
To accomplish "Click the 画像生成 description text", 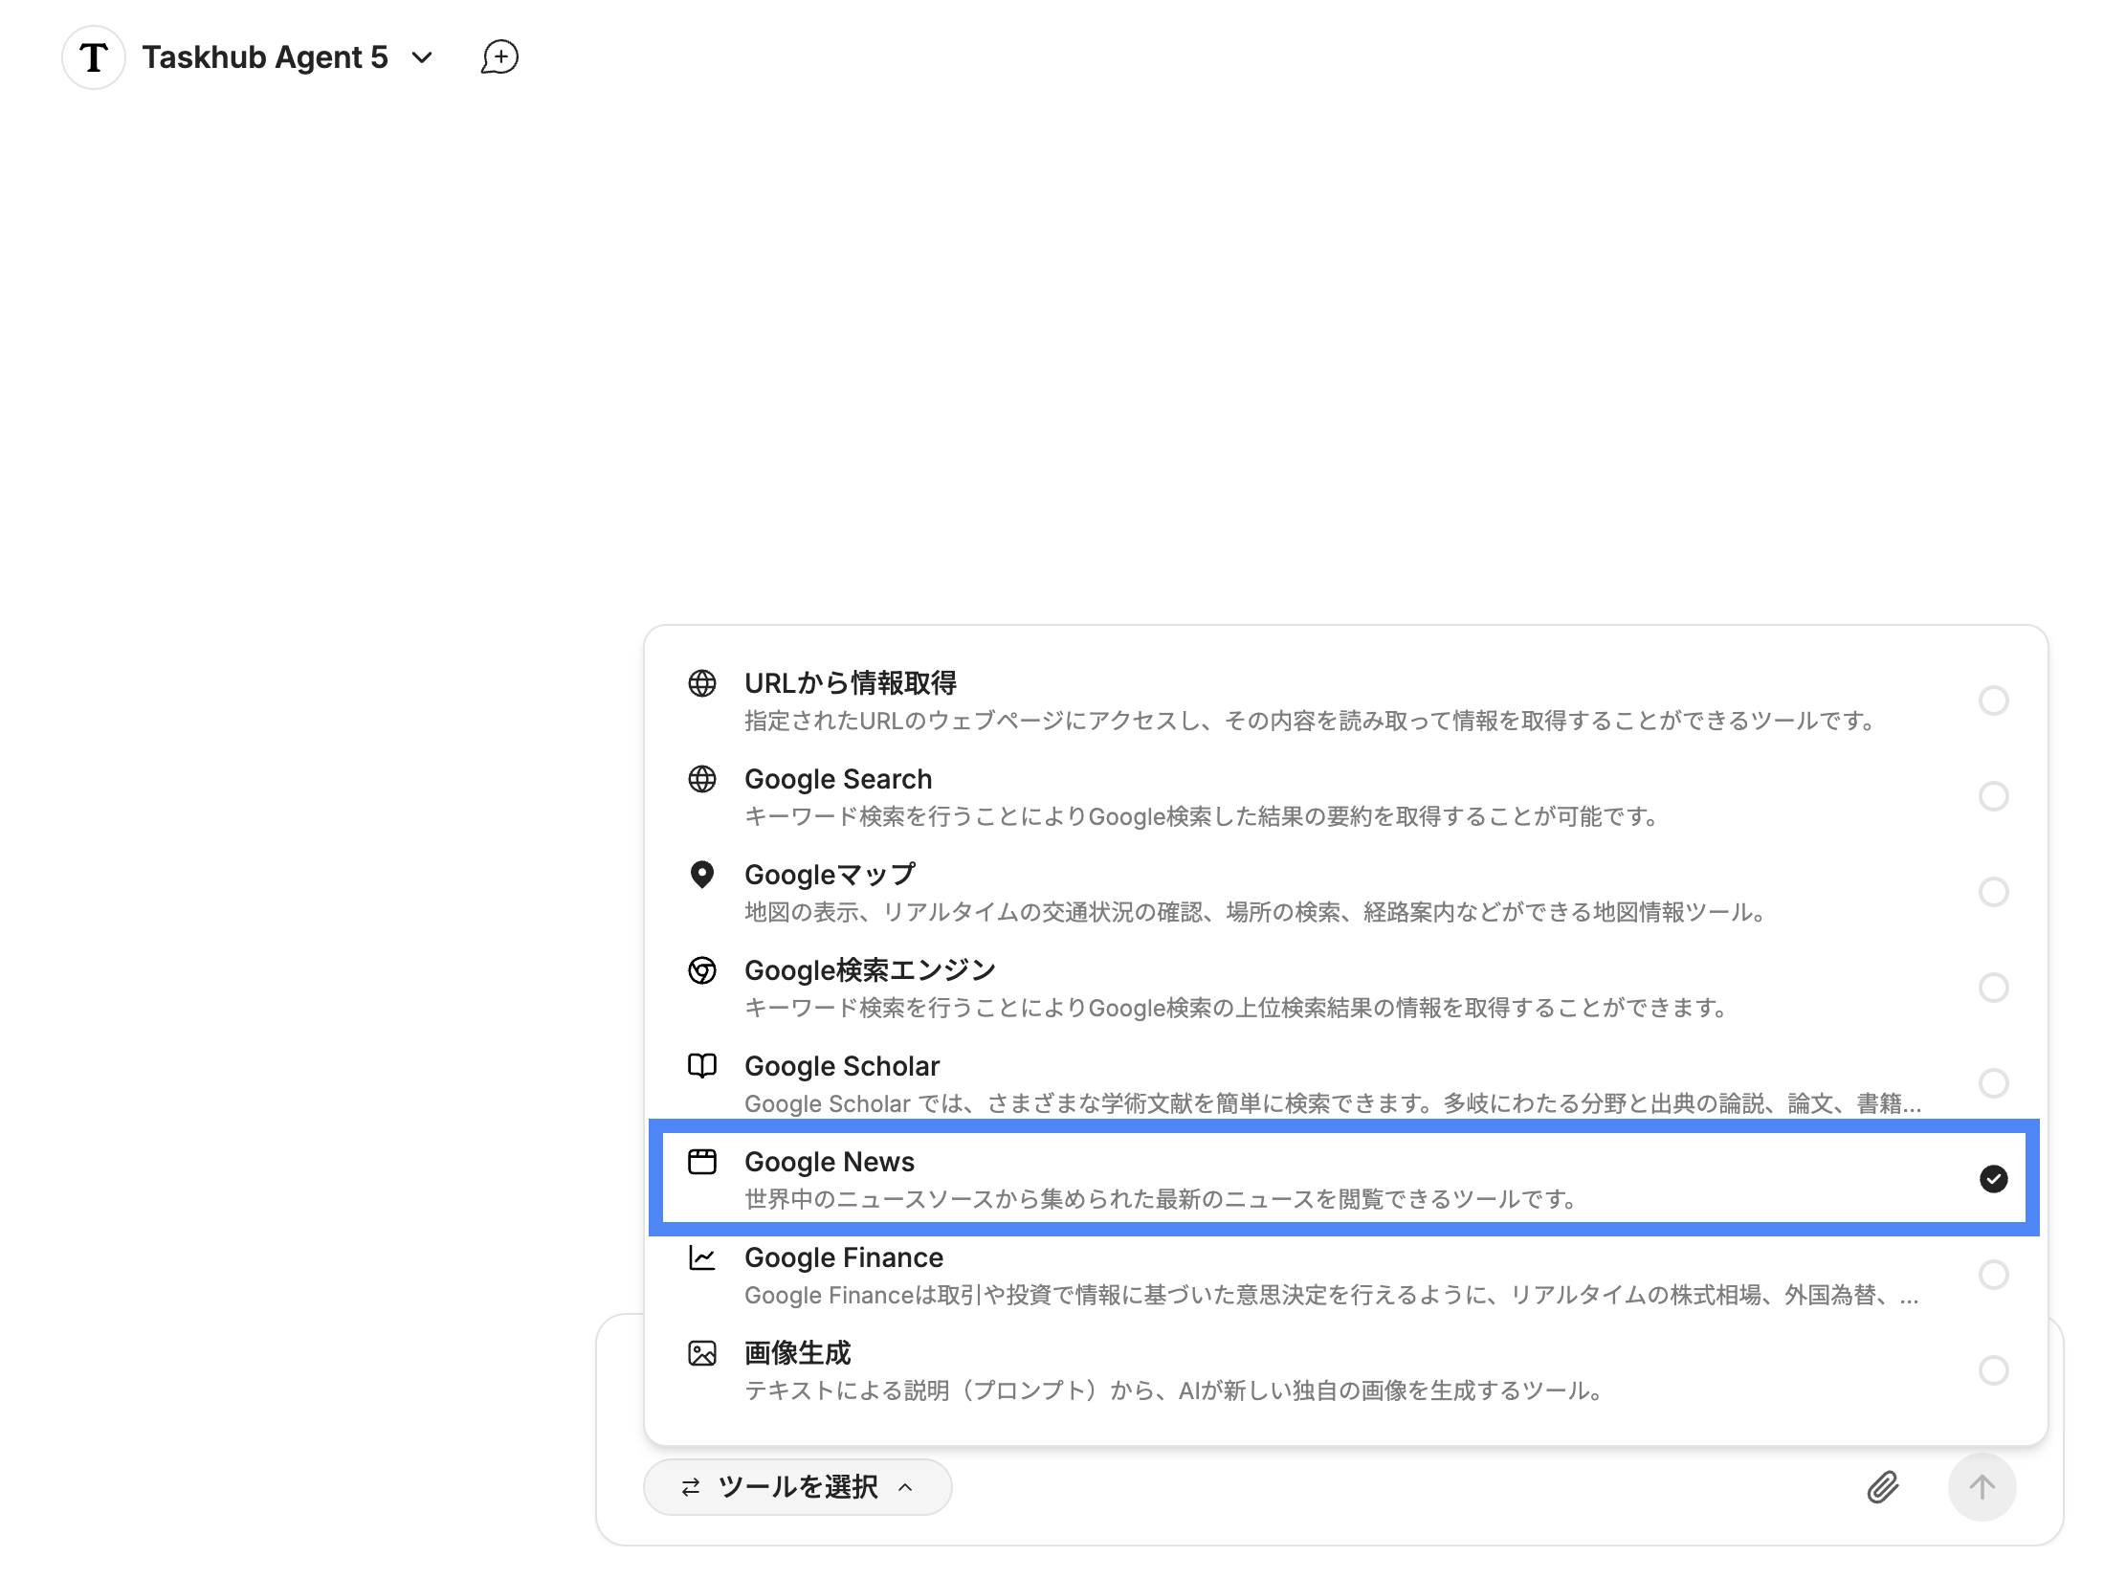I will click(1174, 1390).
